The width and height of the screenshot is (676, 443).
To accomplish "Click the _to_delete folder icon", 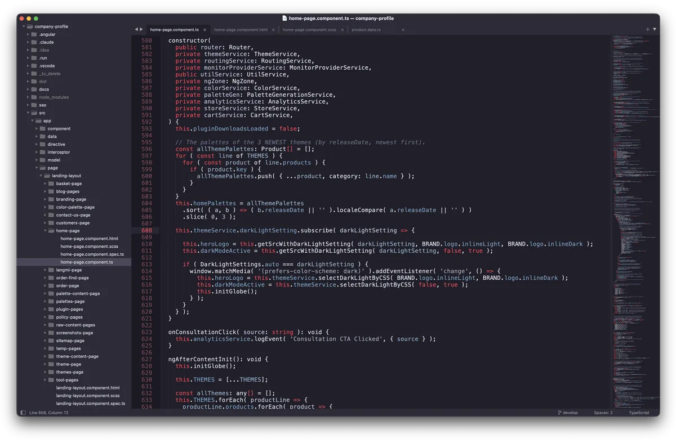I will click(x=34, y=74).
